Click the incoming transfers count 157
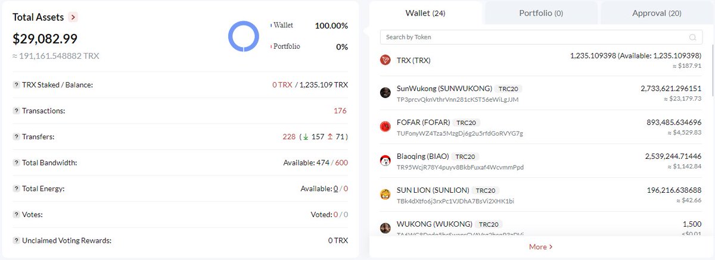Screen dimensions: 715x260 point(318,137)
